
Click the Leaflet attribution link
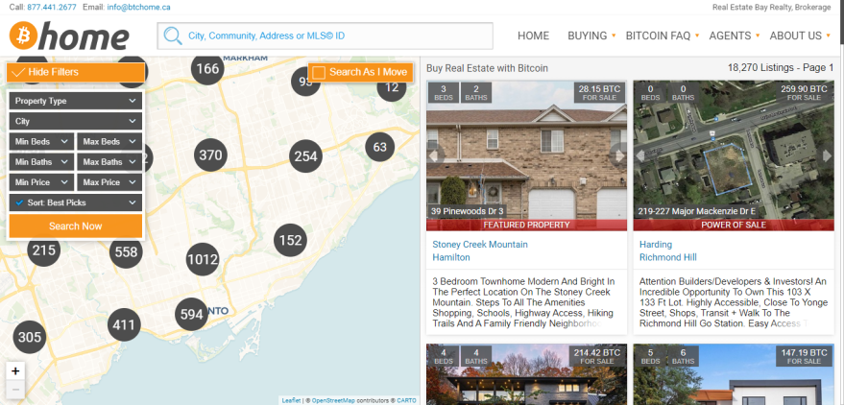click(290, 401)
